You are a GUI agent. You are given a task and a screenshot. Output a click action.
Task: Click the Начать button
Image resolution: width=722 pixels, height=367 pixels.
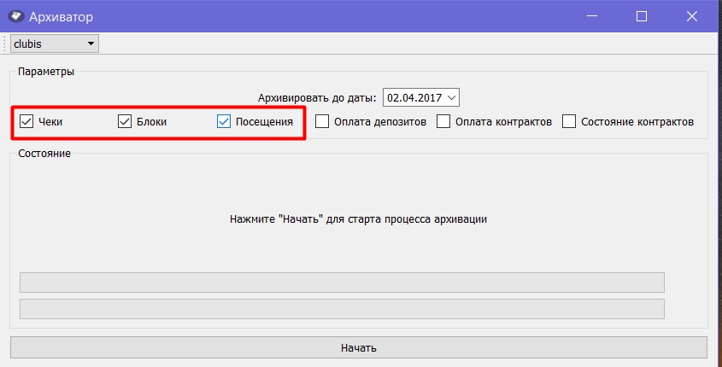tap(359, 347)
